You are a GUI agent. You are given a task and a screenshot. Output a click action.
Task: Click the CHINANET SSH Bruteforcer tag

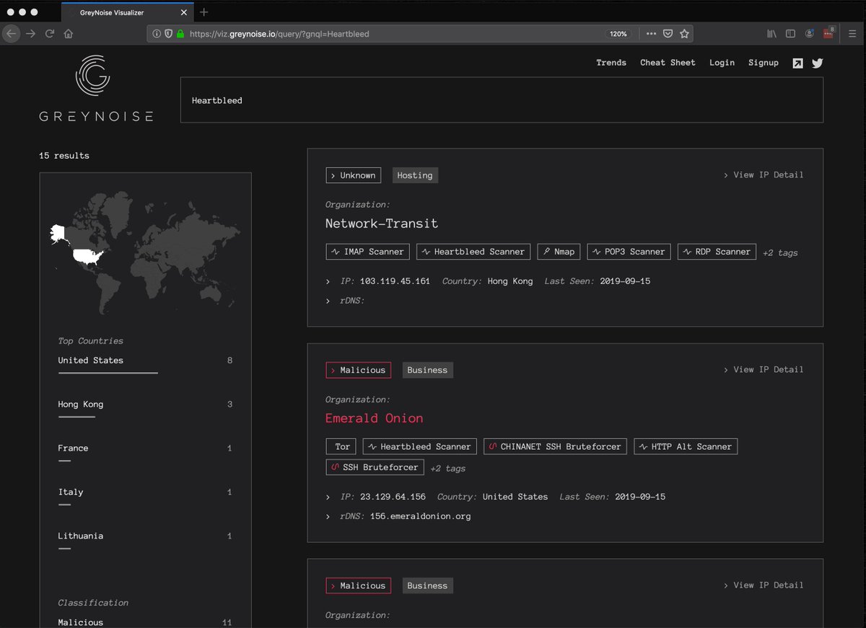click(x=555, y=446)
